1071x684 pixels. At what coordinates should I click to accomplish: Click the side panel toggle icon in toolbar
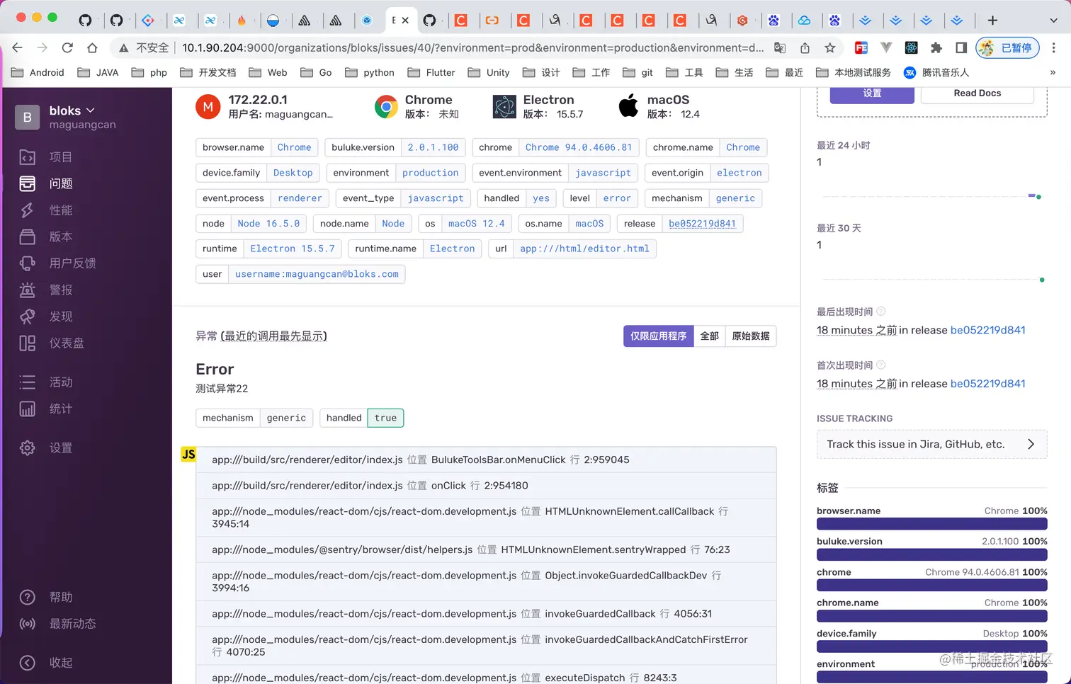click(x=960, y=47)
